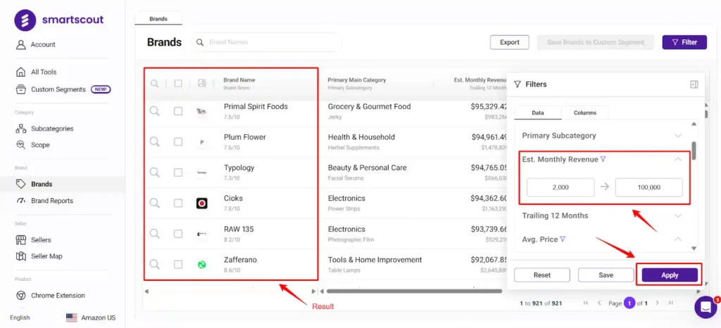Screen dimensions: 721x328
Task: Click the All Tools house icon
Action: 20,72
